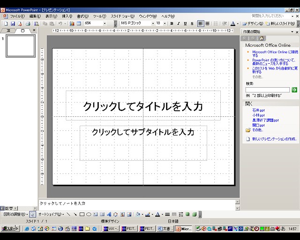Select the Arrow drawing tool
This screenshot has width=300, height=240.
point(75,214)
